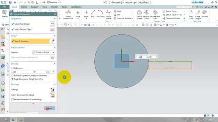Open the Trim Curve tool
This screenshot has height=122, width=218.
[191, 15]
